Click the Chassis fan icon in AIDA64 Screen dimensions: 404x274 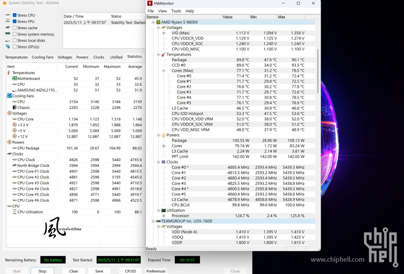pos(14,107)
